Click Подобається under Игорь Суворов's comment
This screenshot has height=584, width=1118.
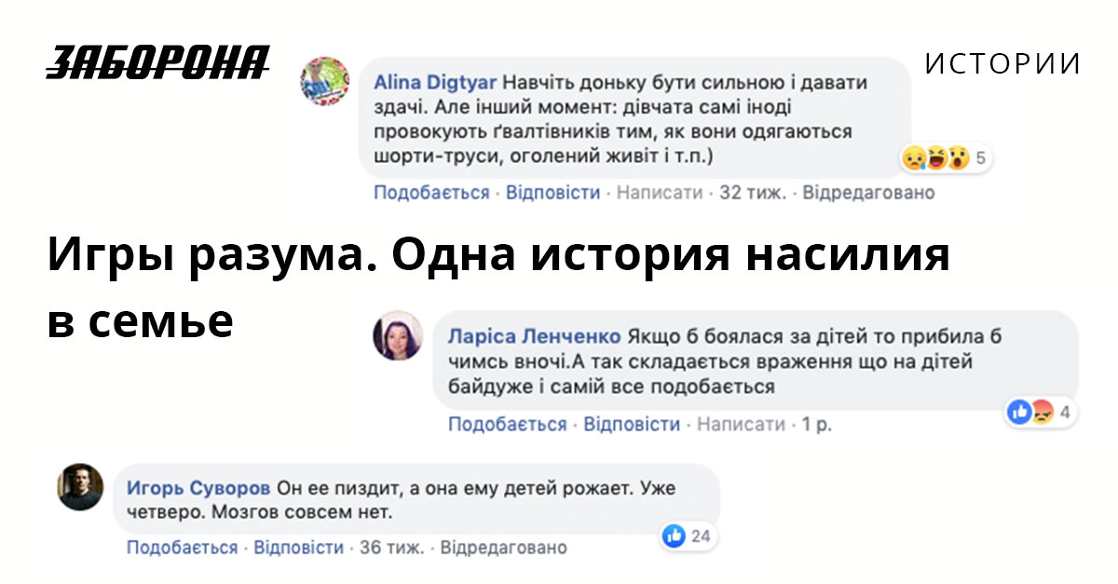[183, 547]
